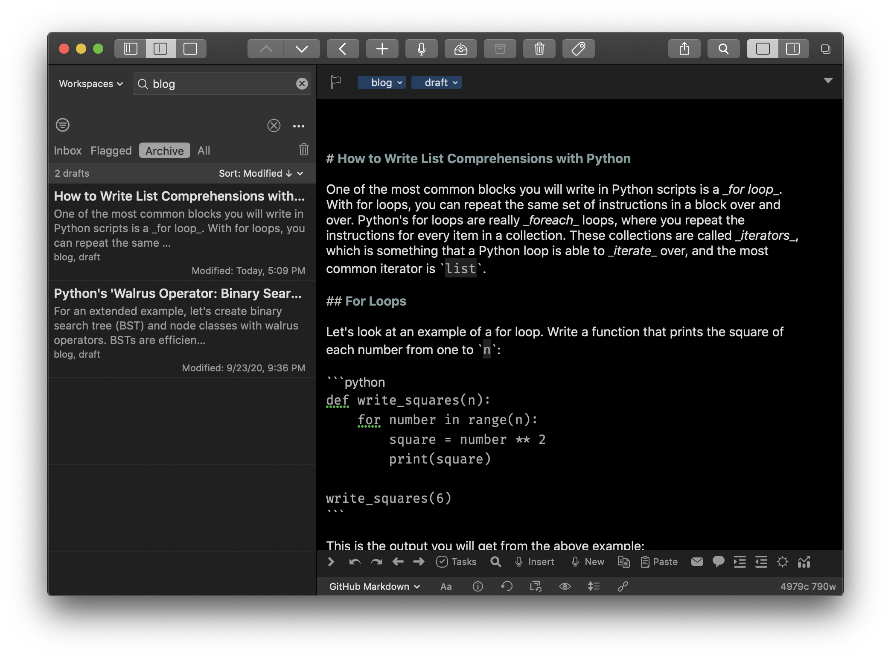Show the draft info circle icon
Viewport: 891px width, 659px height.
click(478, 586)
